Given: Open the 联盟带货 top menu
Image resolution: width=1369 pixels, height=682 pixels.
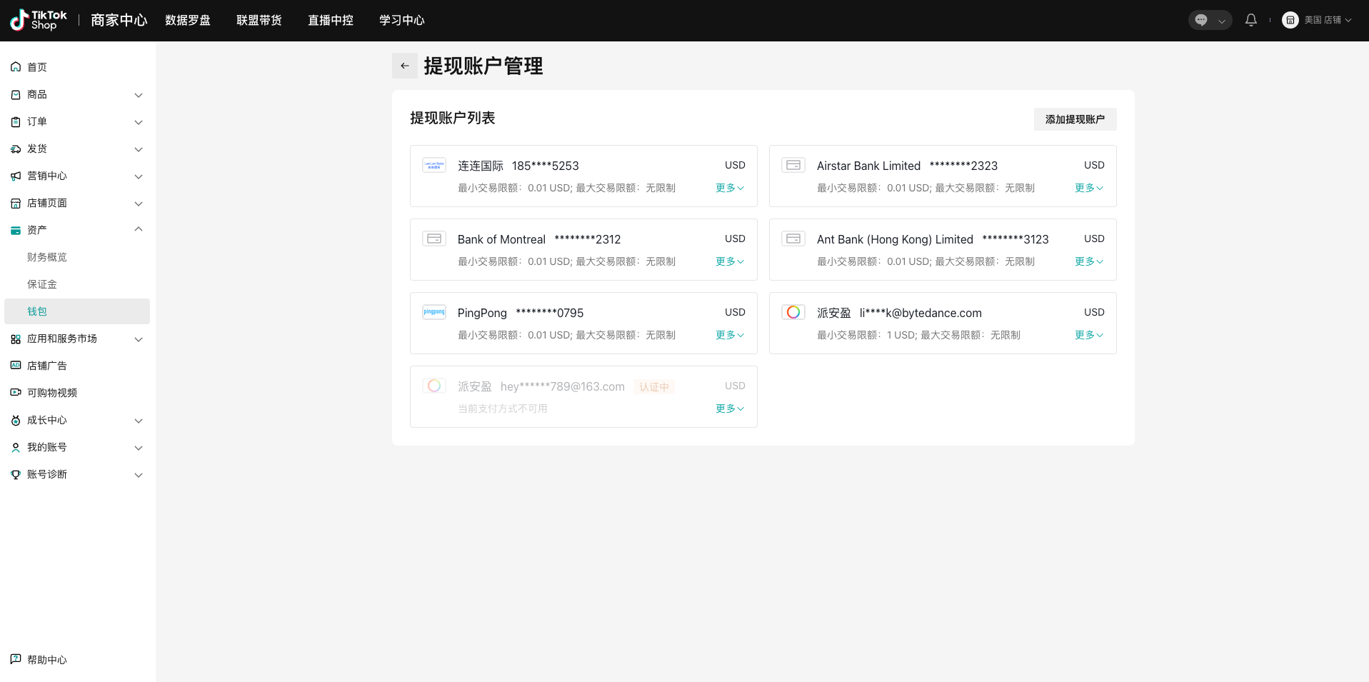Looking at the screenshot, I should click(259, 20).
